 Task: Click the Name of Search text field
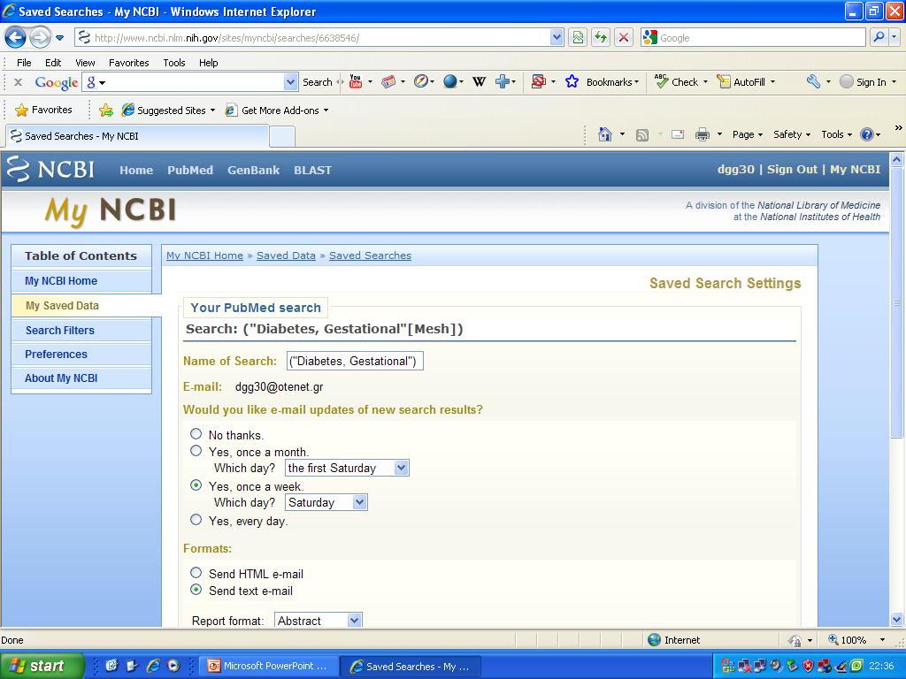(355, 361)
